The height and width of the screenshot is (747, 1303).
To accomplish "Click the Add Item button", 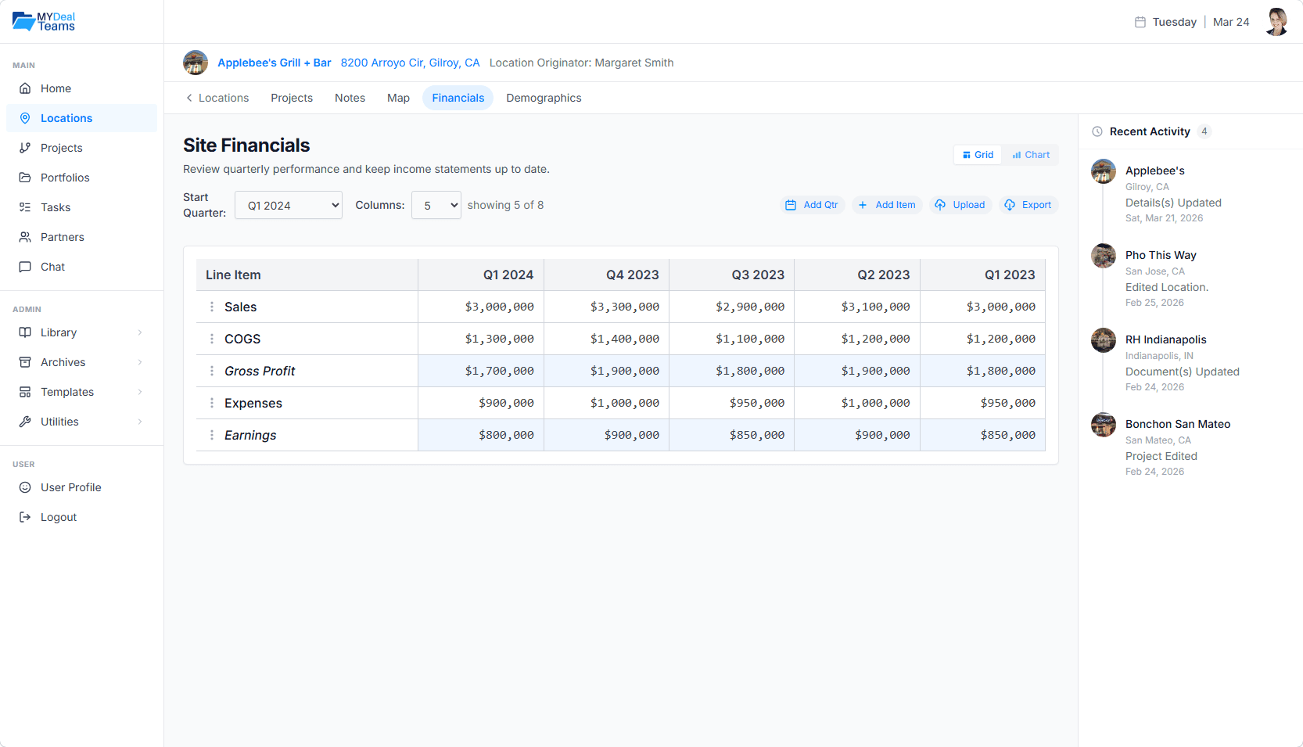I will pos(887,205).
